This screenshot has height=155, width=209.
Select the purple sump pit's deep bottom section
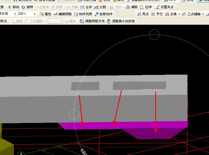(x=155, y=134)
